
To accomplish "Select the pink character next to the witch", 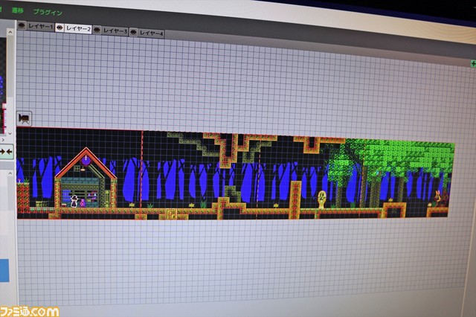I will click(x=83, y=203).
